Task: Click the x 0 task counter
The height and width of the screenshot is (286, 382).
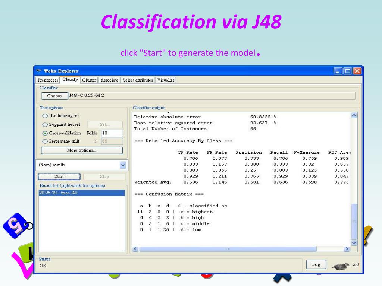Action: [x=356, y=264]
